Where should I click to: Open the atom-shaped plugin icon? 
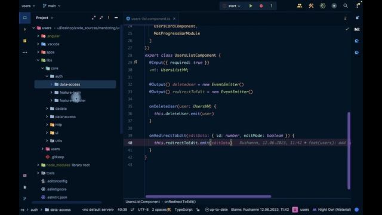322,6
